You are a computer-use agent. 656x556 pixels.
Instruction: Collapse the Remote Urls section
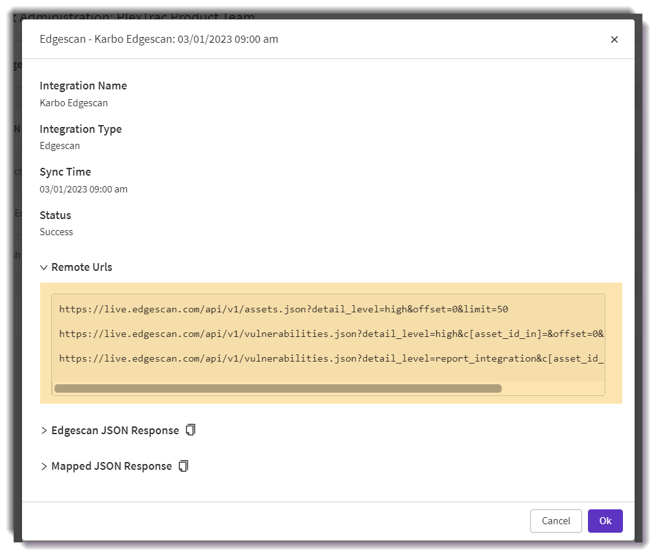tap(43, 268)
